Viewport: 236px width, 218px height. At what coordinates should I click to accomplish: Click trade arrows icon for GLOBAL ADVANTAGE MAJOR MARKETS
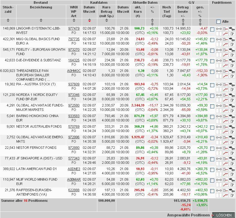click(232, 106)
